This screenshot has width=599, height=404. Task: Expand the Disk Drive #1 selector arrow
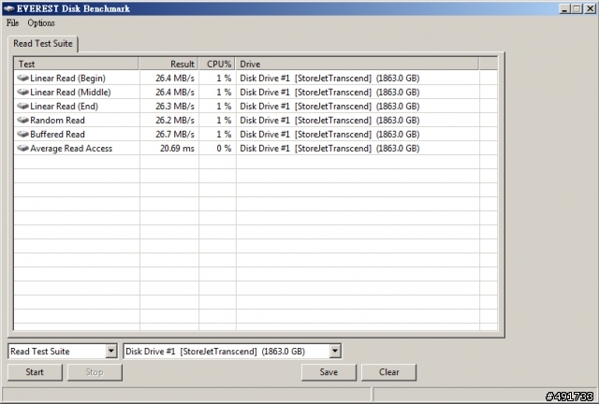(x=335, y=351)
